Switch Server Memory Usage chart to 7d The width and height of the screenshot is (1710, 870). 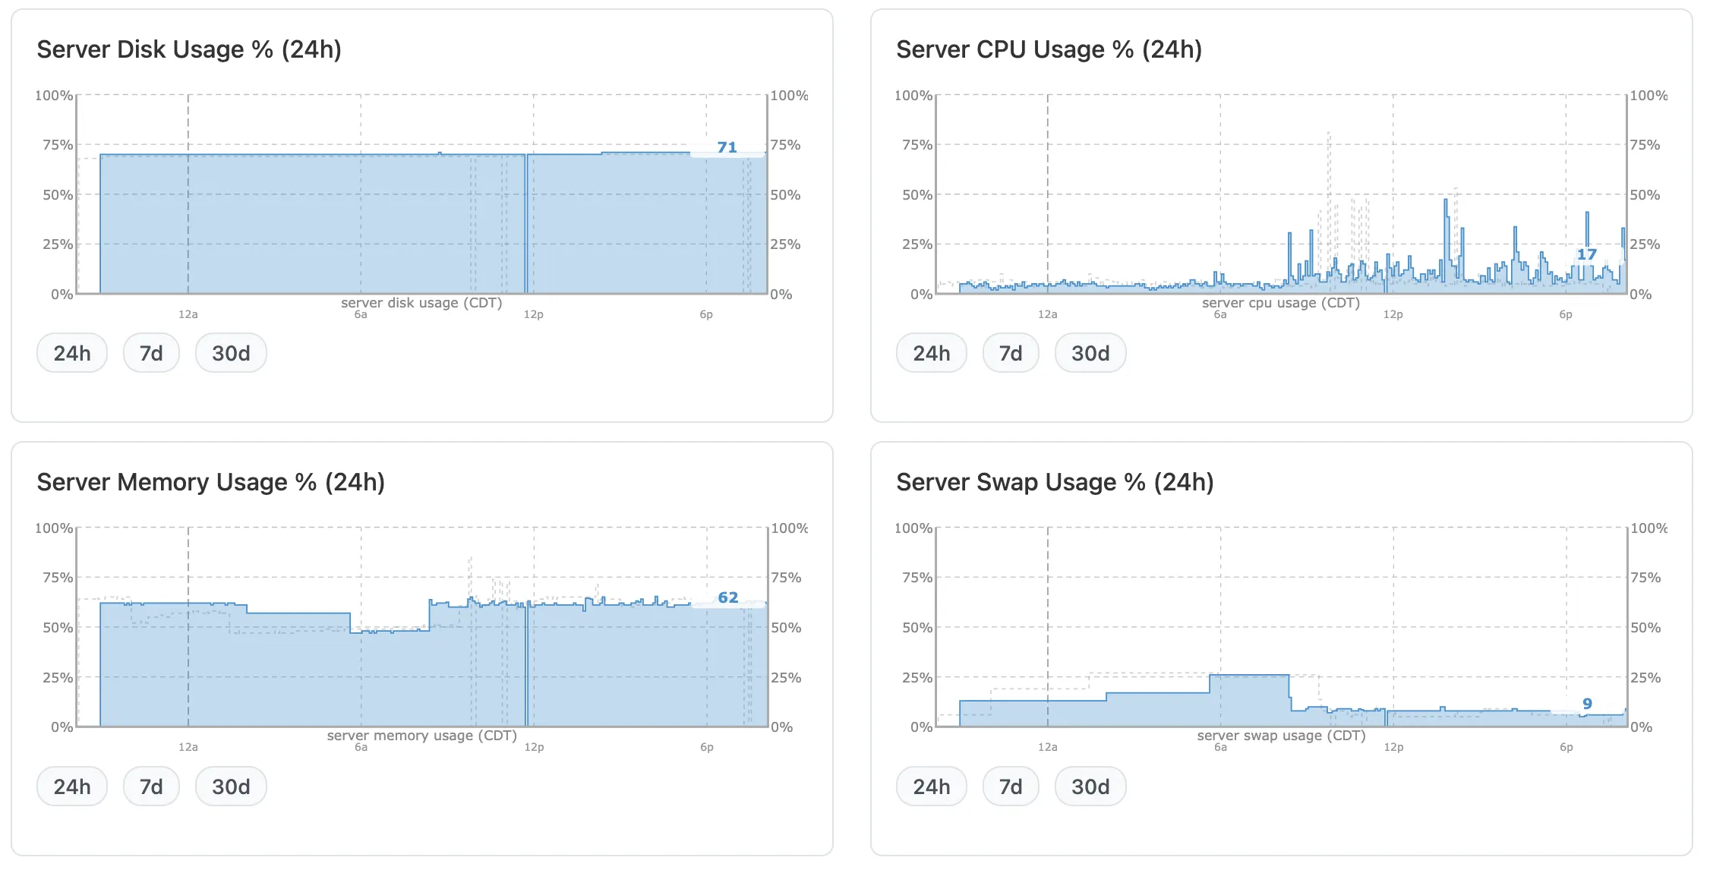[151, 786]
